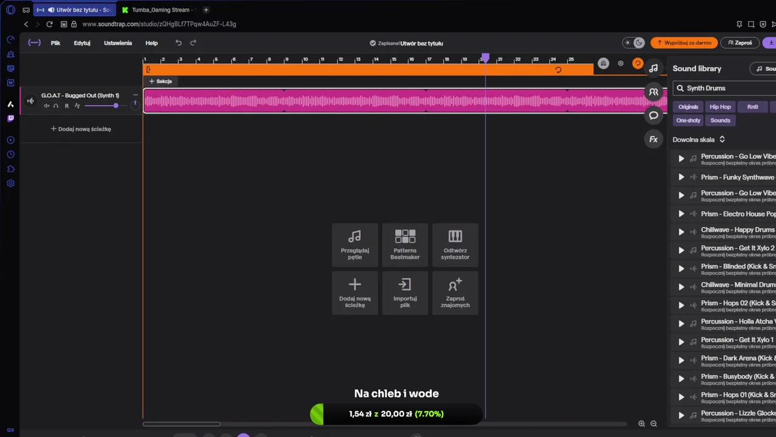776x437 pixels.
Task: Toggle the orange cycle loop button
Action: (x=637, y=63)
